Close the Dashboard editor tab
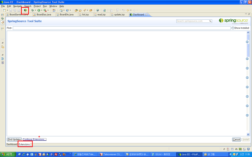Viewport: 252px width, 157px height. pyautogui.click(x=147, y=15)
